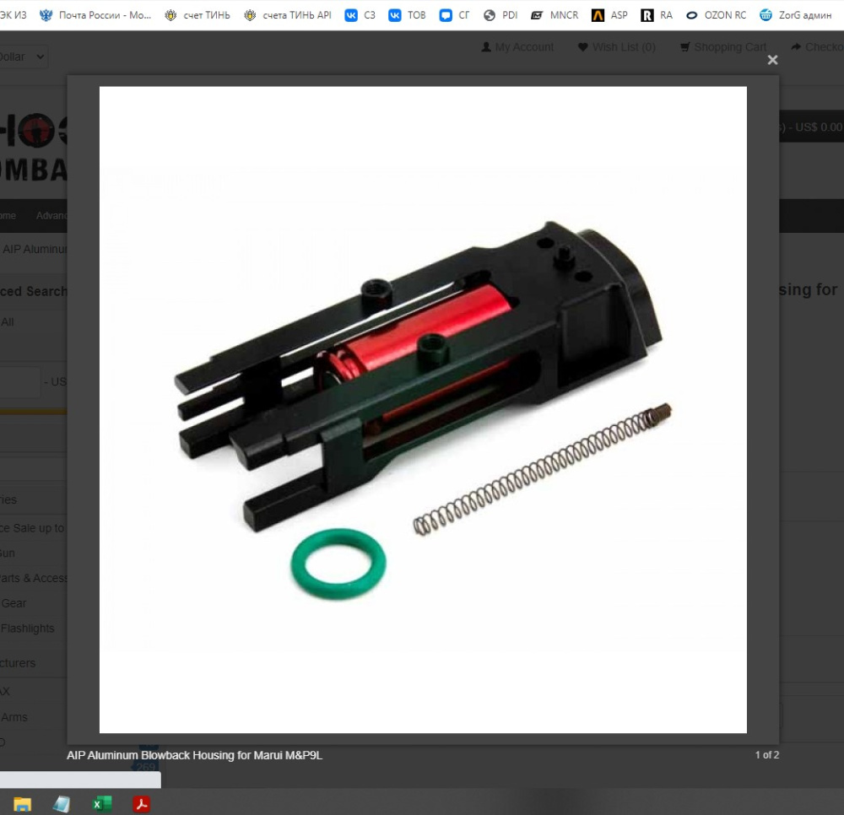
Task: Open the RA bookmark
Action: pos(657,15)
